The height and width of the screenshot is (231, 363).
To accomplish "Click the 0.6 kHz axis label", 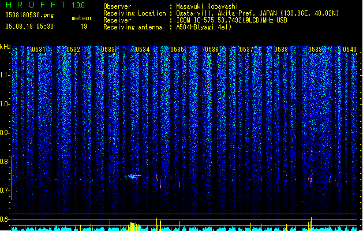I will coord(5,219).
